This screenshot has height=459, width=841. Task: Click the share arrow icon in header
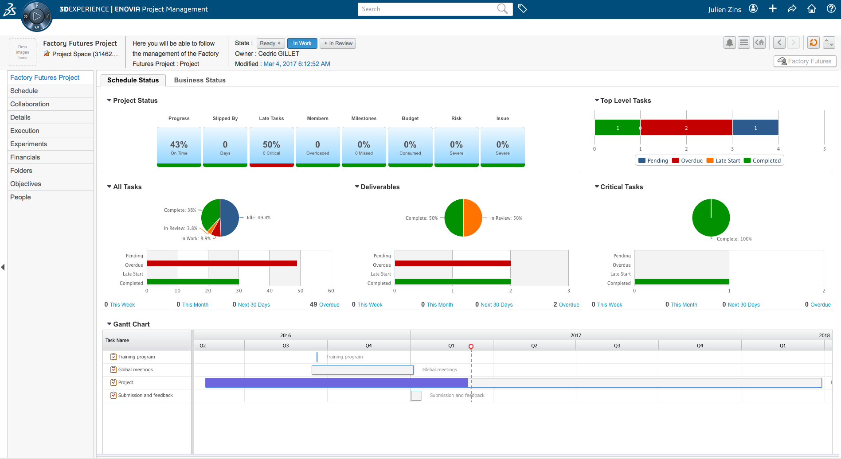point(792,9)
